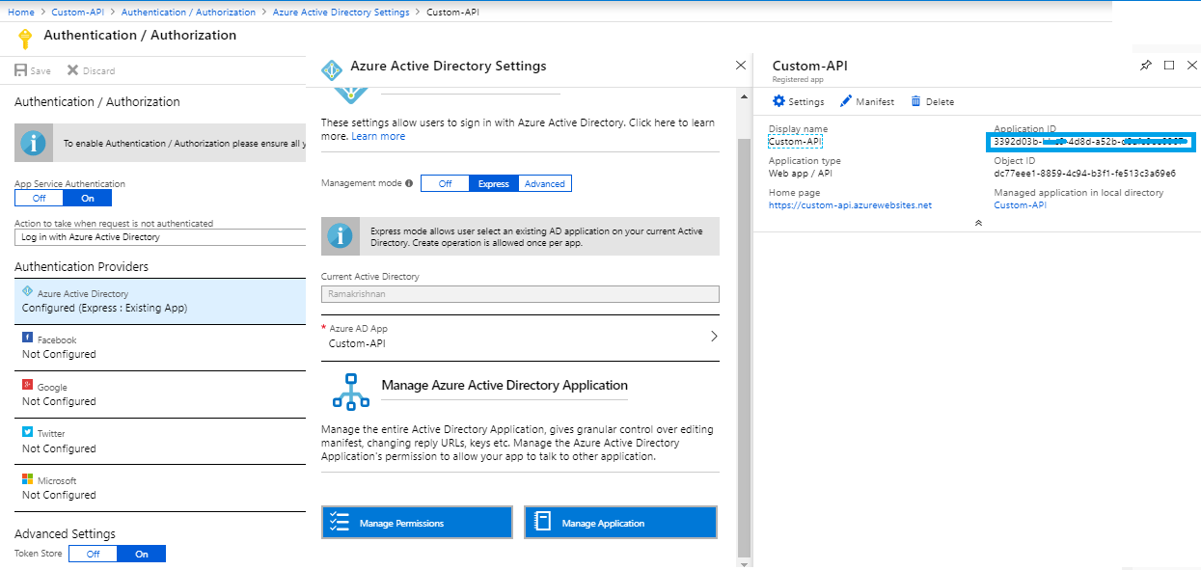Follow the Learn more link

point(378,136)
